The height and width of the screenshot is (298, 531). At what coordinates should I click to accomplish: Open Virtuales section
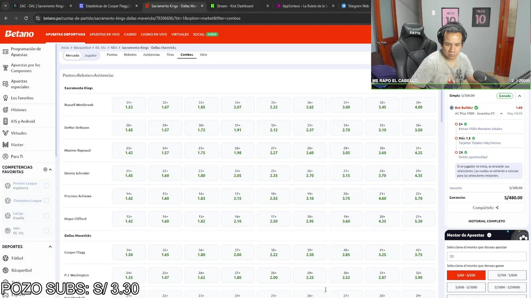180,34
